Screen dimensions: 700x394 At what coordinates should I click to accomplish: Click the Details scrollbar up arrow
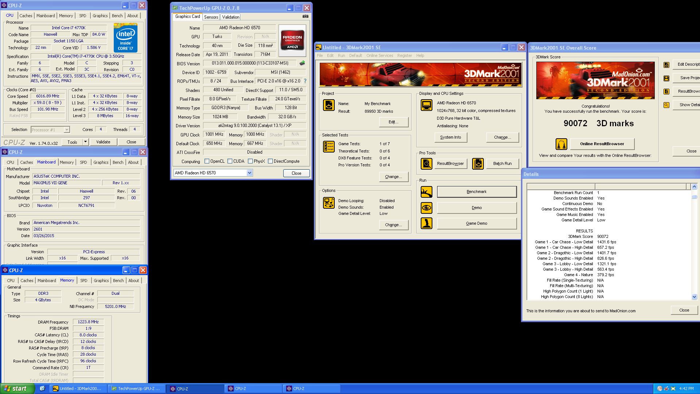(694, 186)
